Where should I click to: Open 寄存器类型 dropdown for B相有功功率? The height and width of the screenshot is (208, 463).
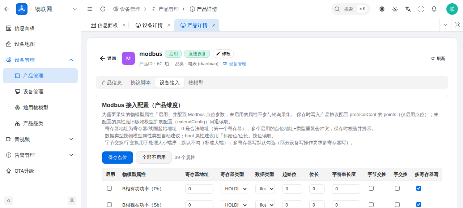coord(234,189)
